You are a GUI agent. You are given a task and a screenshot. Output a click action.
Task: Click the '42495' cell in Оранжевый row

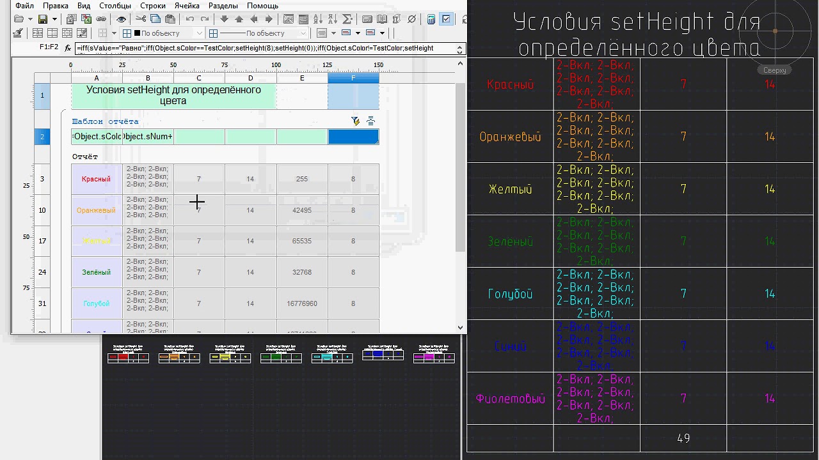pyautogui.click(x=302, y=210)
